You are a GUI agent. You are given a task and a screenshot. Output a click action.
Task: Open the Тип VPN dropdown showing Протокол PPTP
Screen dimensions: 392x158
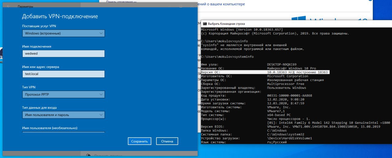click(63, 94)
